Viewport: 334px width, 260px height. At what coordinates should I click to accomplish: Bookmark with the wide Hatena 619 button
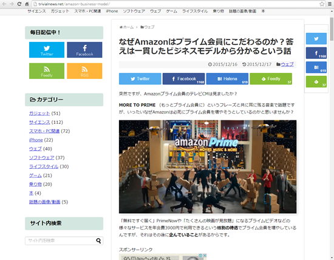coord(227,78)
